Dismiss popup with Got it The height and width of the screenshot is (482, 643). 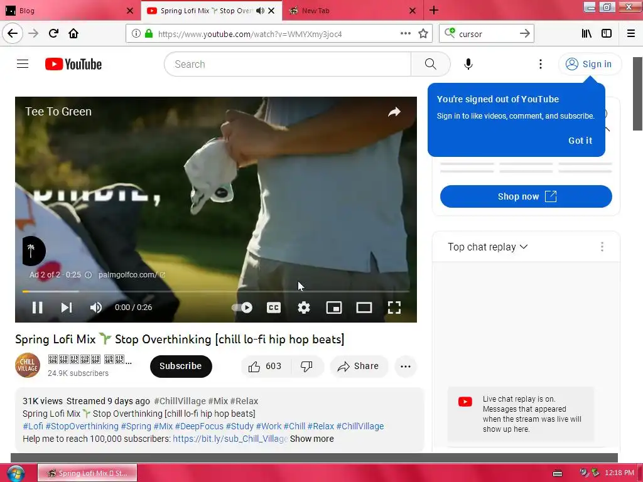point(580,141)
